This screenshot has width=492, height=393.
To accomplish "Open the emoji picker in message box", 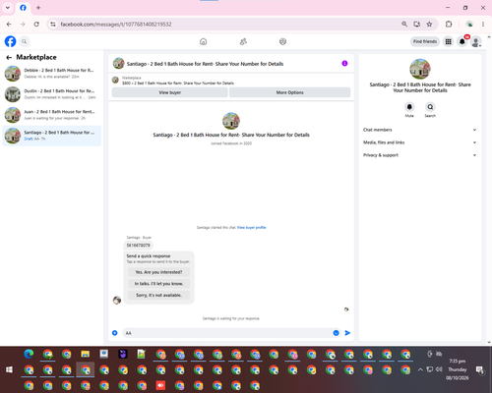I will pyautogui.click(x=336, y=333).
